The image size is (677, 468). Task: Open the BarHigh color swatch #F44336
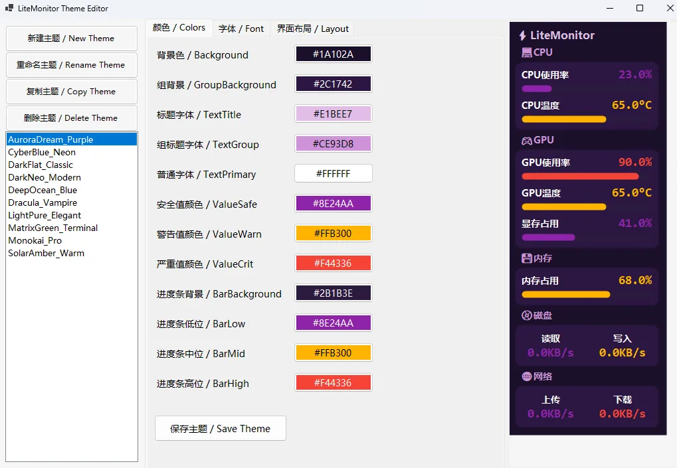point(333,382)
